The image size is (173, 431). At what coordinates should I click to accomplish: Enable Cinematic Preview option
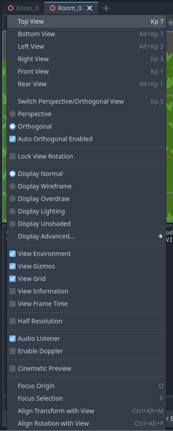pos(86,368)
